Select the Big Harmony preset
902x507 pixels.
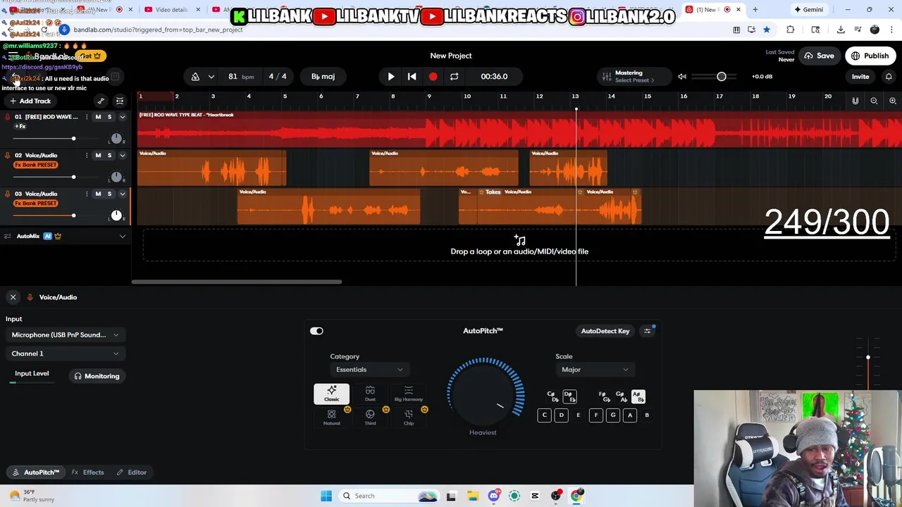coord(409,394)
